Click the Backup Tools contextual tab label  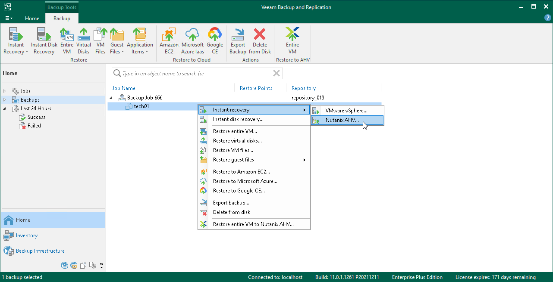(62, 7)
